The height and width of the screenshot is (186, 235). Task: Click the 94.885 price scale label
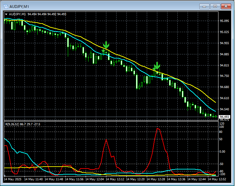pos(224,54)
